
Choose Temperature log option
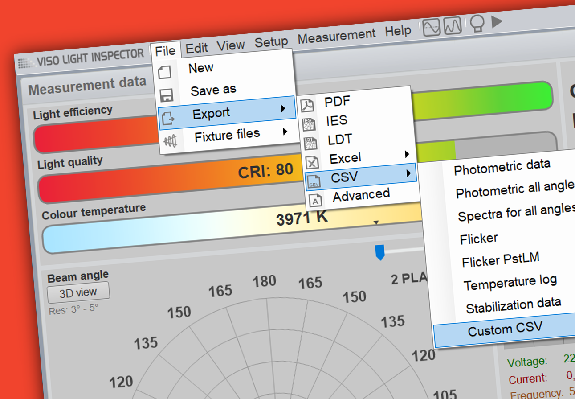(510, 283)
